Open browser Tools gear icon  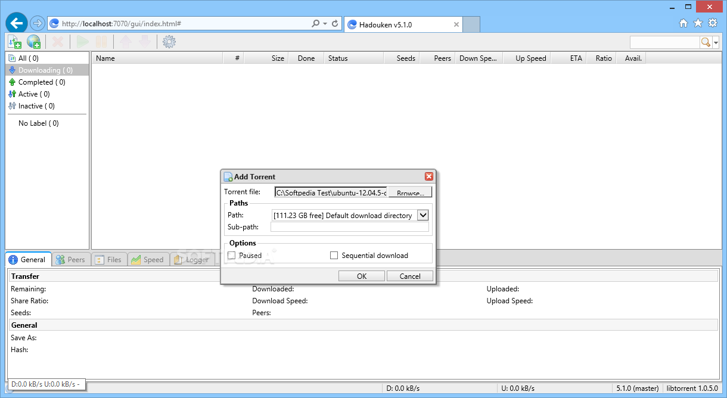coord(713,23)
